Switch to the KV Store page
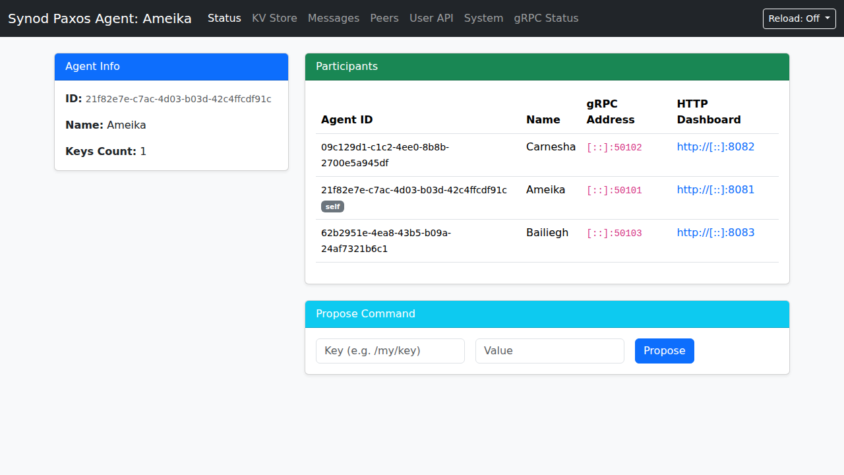Image resolution: width=844 pixels, height=475 pixels. coord(274,18)
